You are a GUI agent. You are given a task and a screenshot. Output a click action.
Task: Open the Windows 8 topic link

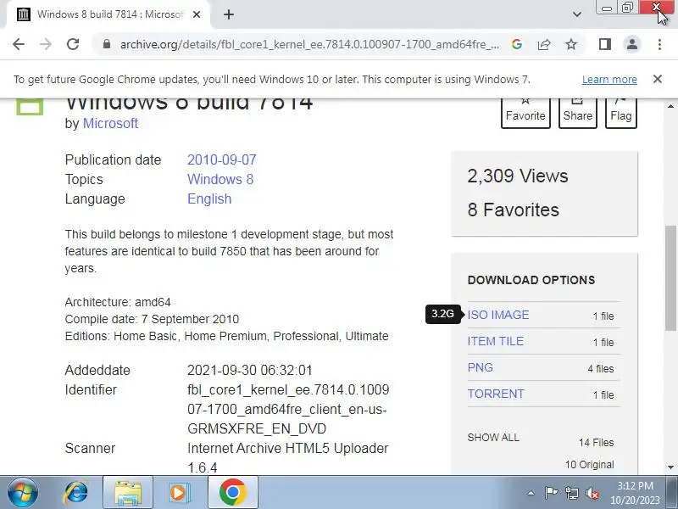click(220, 179)
